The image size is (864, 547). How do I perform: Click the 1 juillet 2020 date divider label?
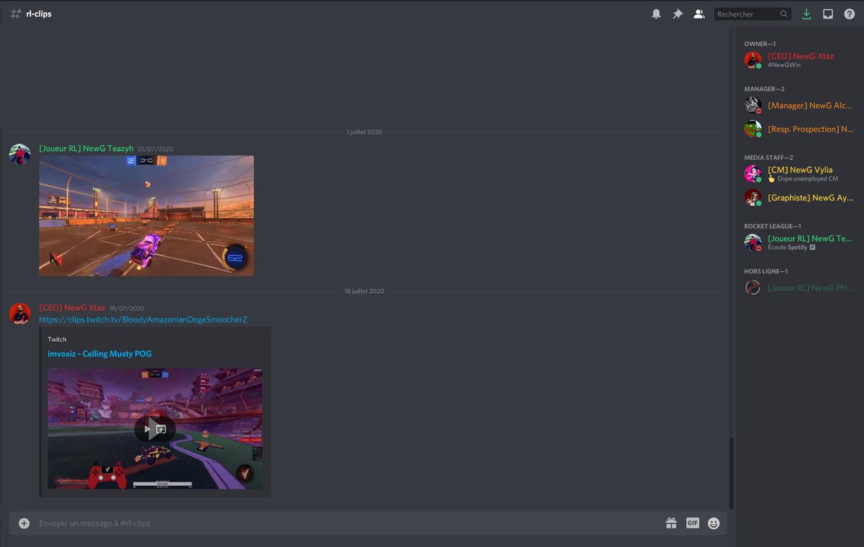click(364, 132)
